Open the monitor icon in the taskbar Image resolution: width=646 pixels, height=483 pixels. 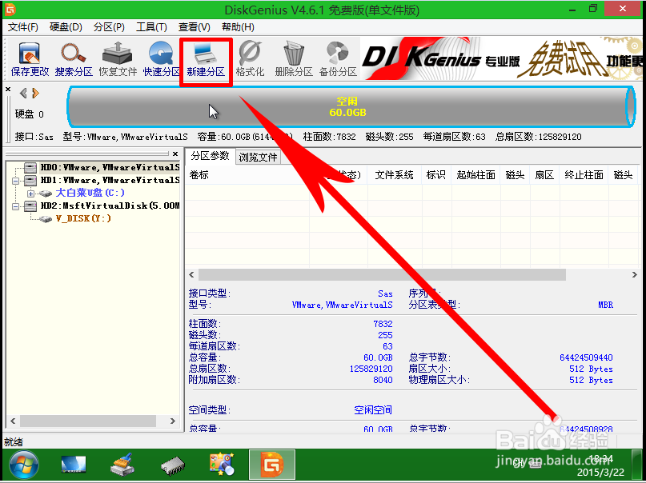coord(74,465)
